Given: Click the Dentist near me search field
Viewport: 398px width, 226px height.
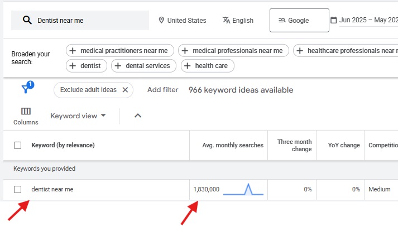Looking at the screenshot, I should tap(80, 20).
